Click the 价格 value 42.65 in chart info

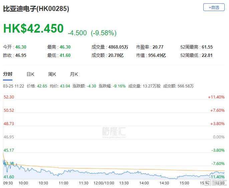(42, 86)
